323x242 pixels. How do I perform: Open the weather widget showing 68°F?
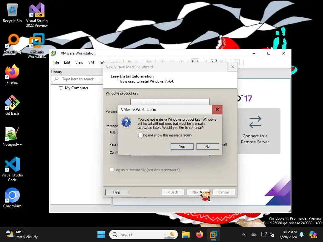coord(22,234)
